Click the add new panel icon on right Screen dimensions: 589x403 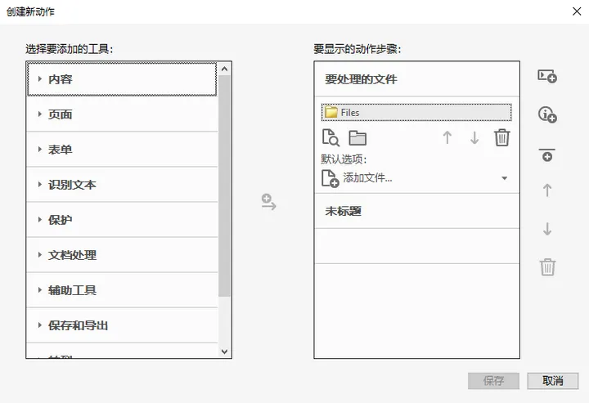547,76
